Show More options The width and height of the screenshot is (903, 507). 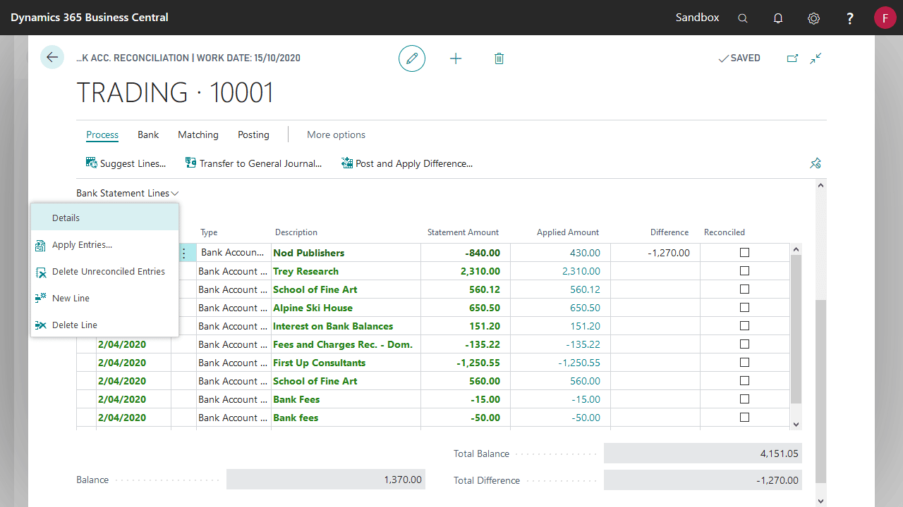pos(336,134)
